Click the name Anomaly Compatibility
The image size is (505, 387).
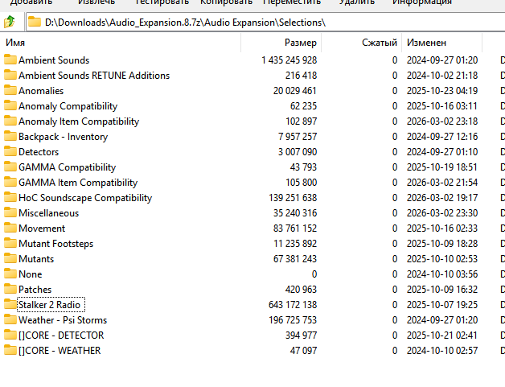point(68,106)
